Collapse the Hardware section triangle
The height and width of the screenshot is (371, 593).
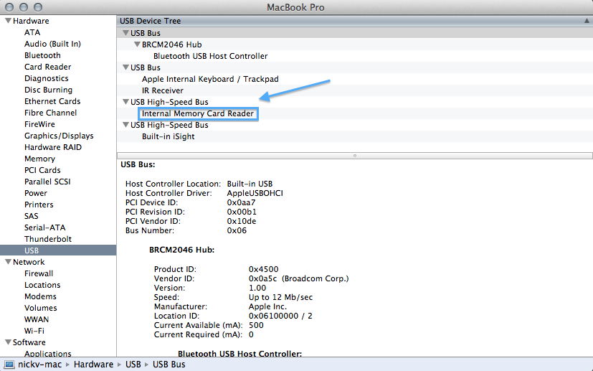click(8, 21)
